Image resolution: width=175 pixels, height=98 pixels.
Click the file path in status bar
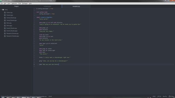click(24, 96)
